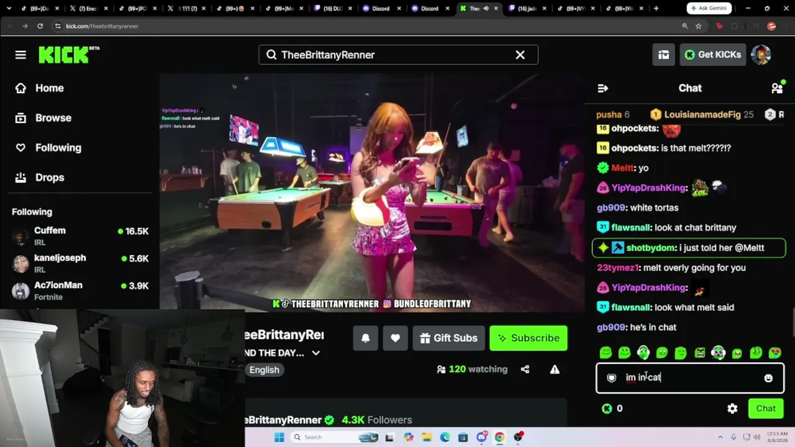Image resolution: width=795 pixels, height=447 pixels.
Task: Open the emote picker in chat box
Action: [768, 378]
